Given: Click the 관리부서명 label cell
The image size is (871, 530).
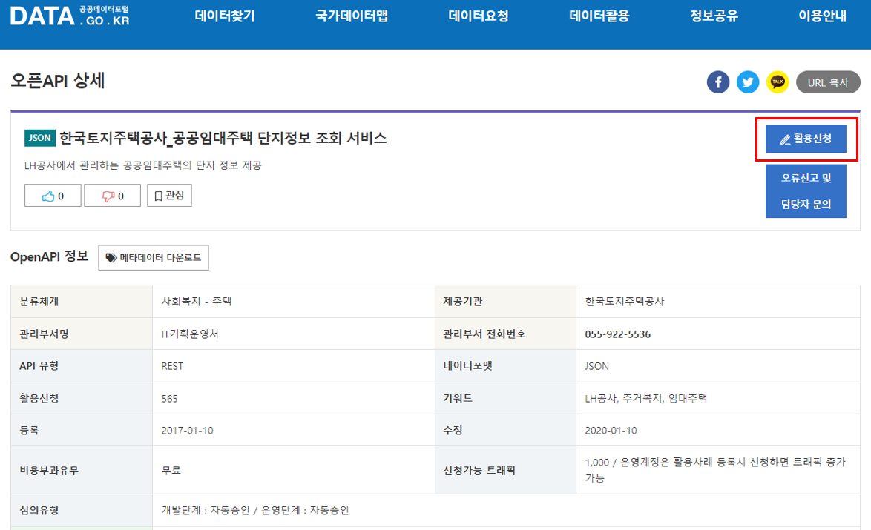Looking at the screenshot, I should pos(82,334).
